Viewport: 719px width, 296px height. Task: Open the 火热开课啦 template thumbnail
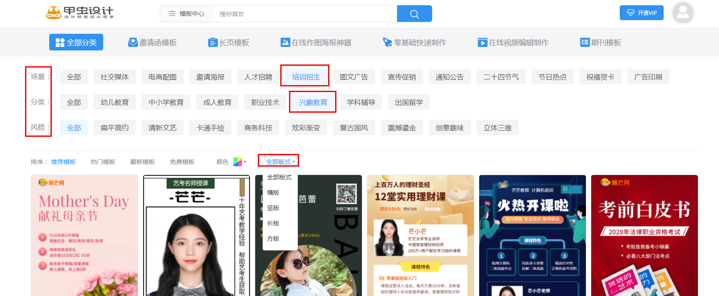(532, 235)
